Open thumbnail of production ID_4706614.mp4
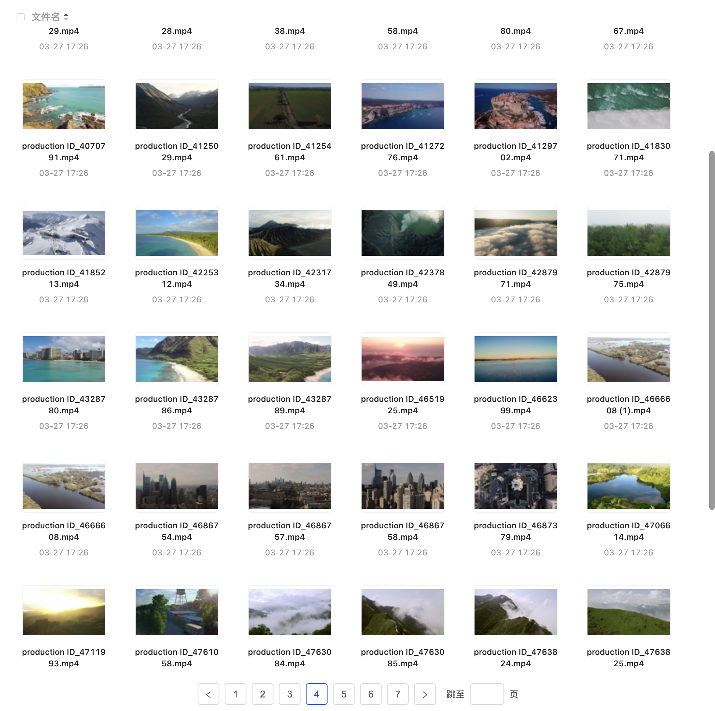Image resolution: width=715 pixels, height=711 pixels. tap(628, 486)
